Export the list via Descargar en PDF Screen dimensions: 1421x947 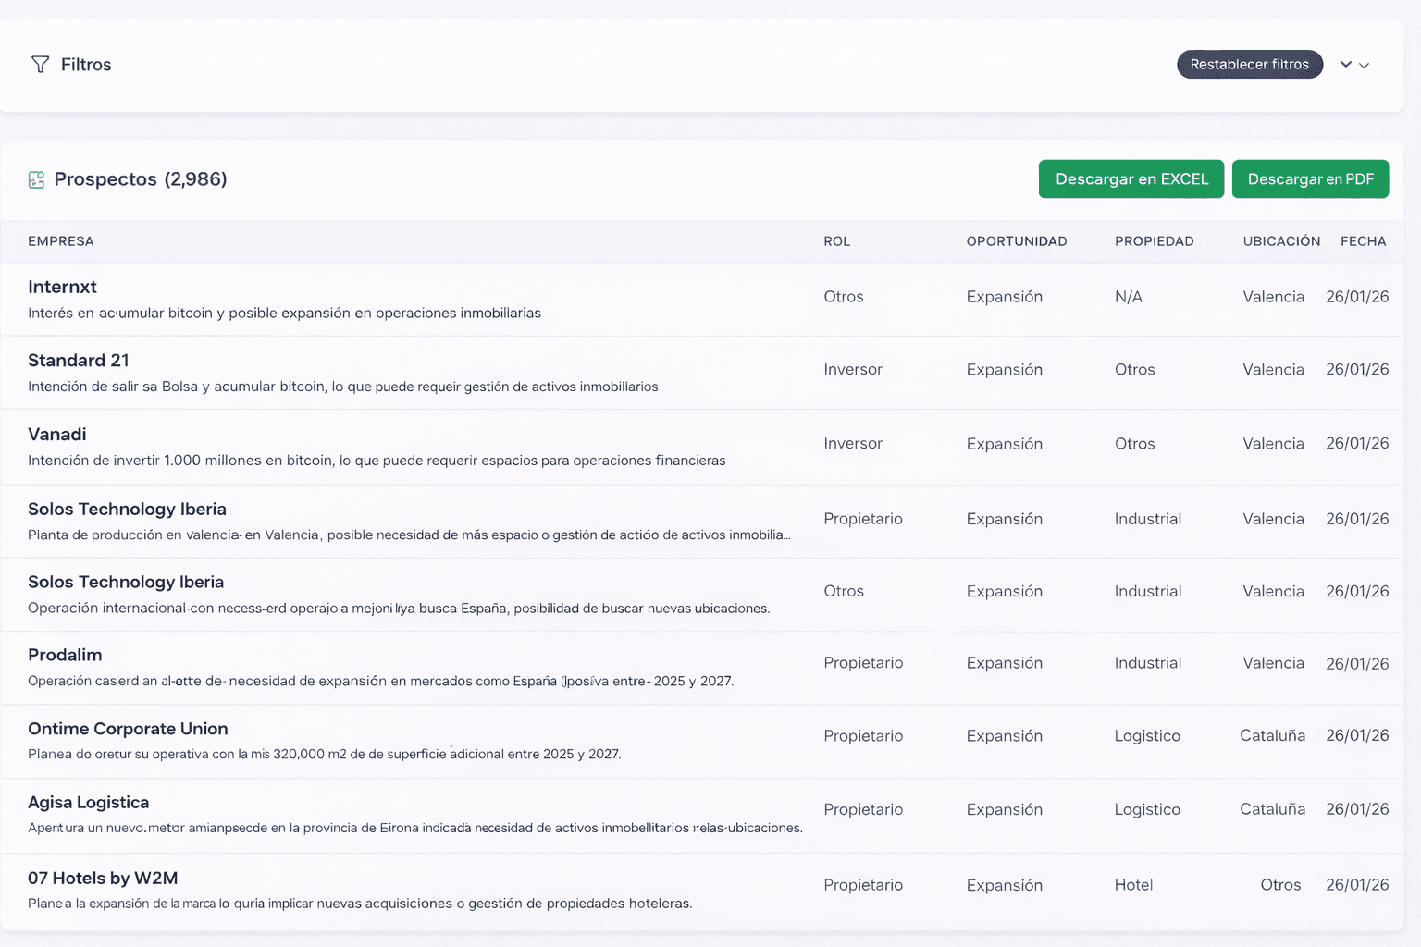tap(1310, 179)
